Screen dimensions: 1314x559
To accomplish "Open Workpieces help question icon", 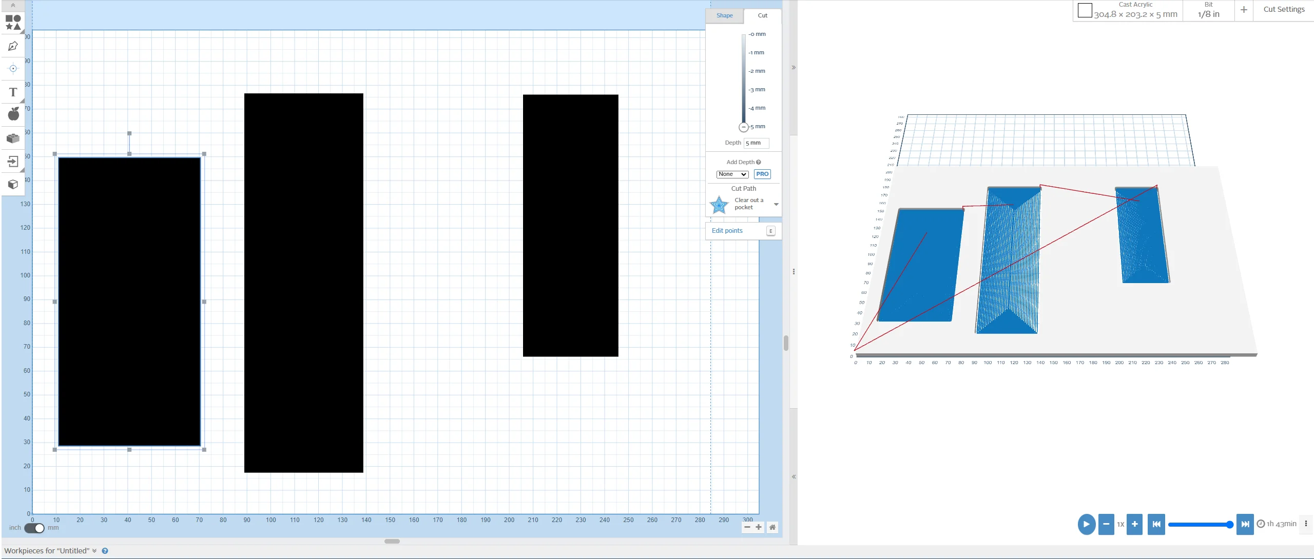I will [x=105, y=551].
